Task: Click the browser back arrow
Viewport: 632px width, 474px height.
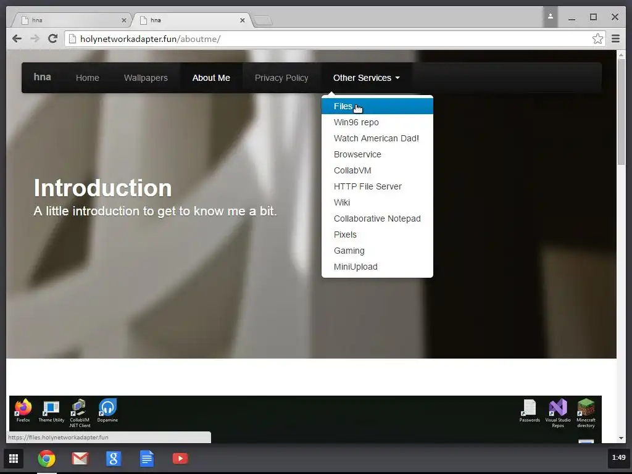Action: 17,39
